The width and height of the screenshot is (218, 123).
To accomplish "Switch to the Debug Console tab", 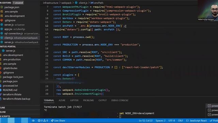I will [x=120, y=100].
